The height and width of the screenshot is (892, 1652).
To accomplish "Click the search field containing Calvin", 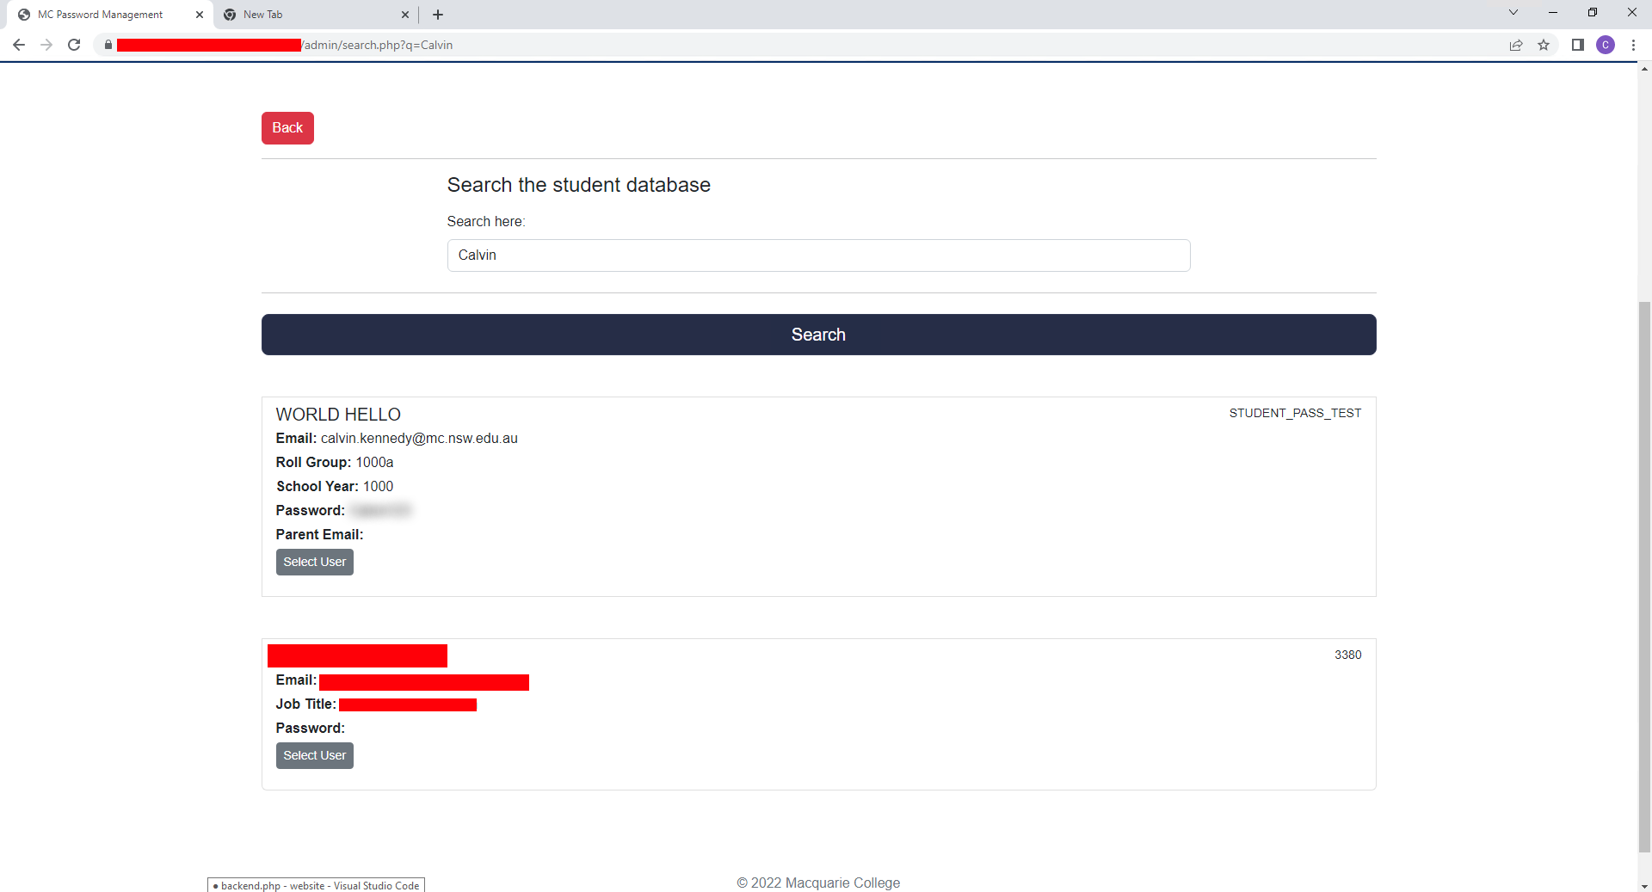I will click(818, 255).
